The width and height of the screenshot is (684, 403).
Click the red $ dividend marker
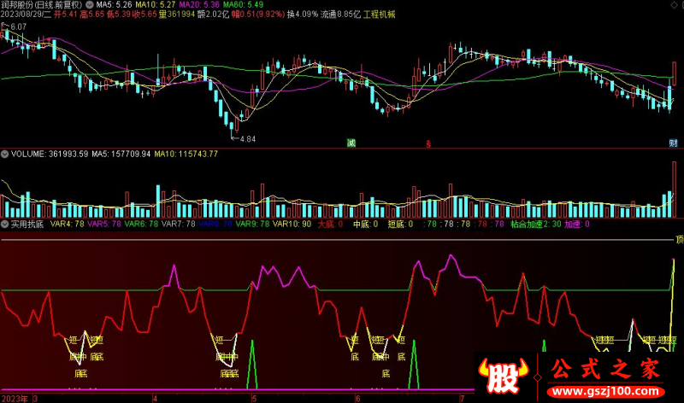point(428,143)
